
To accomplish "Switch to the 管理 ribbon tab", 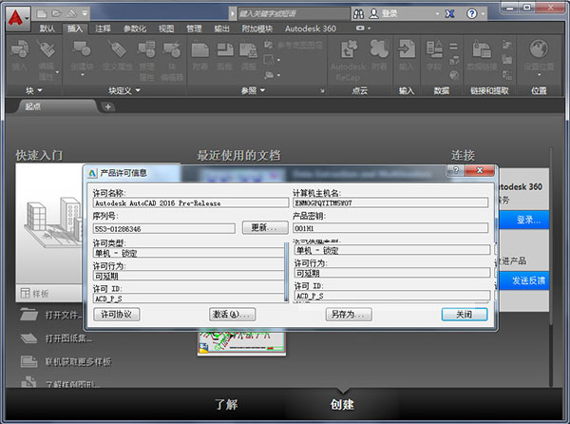I will point(194,29).
